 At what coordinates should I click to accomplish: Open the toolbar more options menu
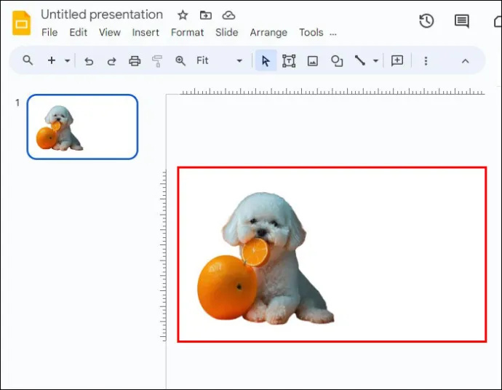426,61
